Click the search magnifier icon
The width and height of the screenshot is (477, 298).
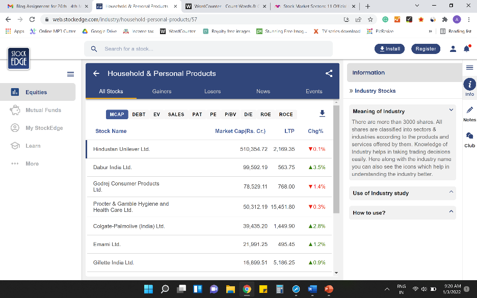tap(94, 49)
